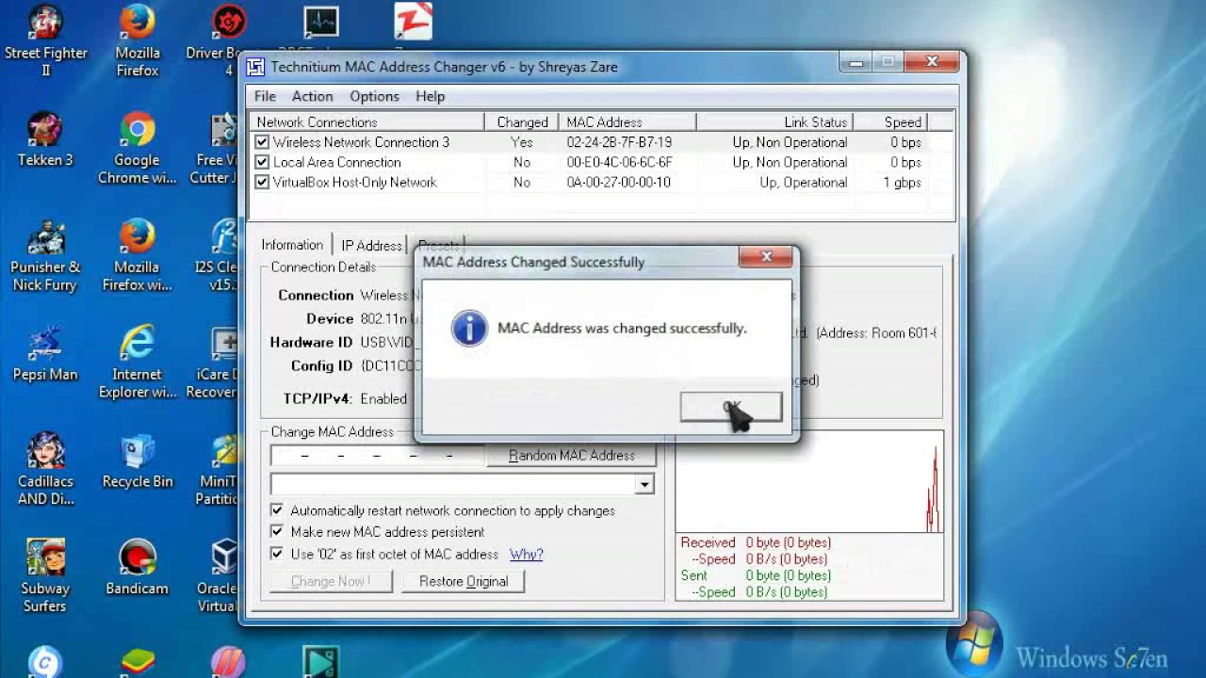Open Driver Booster desktop icon
This screenshot has height=678, width=1206.
tap(213, 41)
